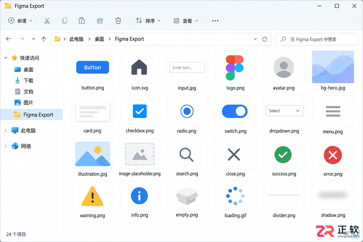Click the Share icon in toolbar
This screenshot has height=242, width=363.
(x=100, y=21)
